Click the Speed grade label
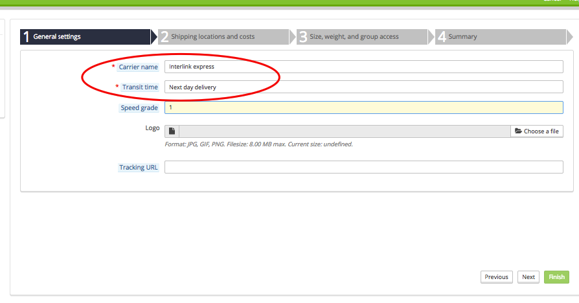 139,107
